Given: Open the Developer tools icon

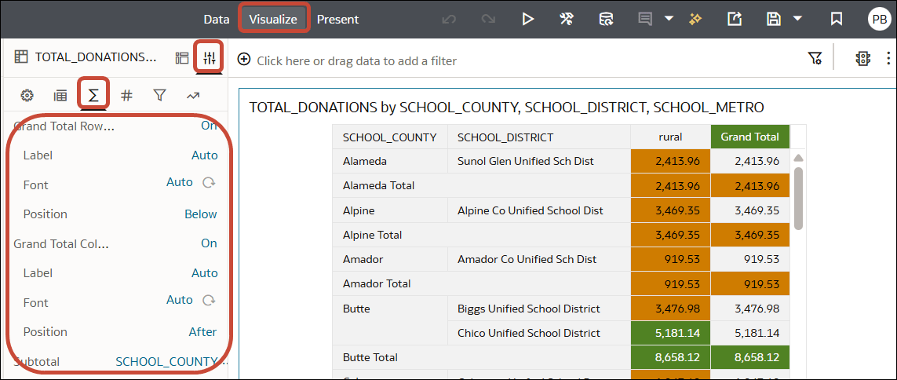Looking at the screenshot, I should 567,19.
